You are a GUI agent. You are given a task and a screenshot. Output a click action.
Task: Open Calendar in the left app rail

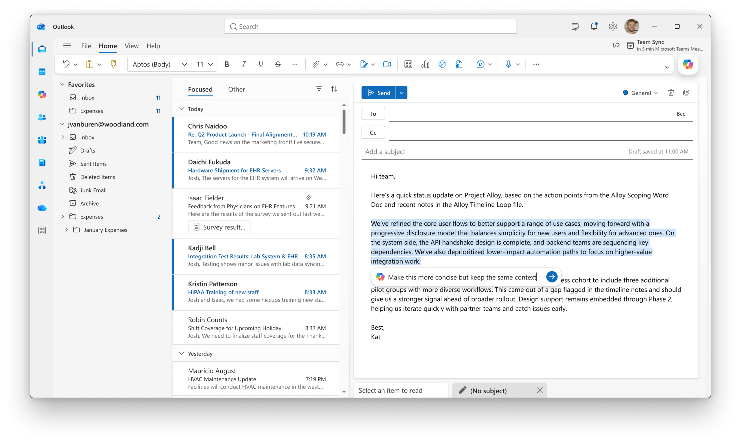pos(42,72)
